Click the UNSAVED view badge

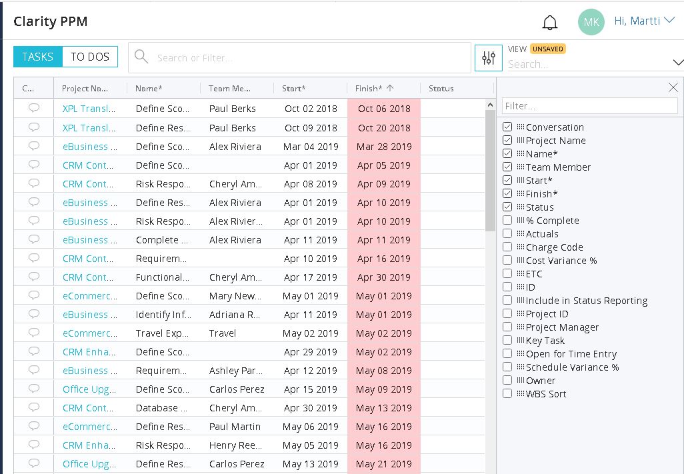(x=549, y=48)
